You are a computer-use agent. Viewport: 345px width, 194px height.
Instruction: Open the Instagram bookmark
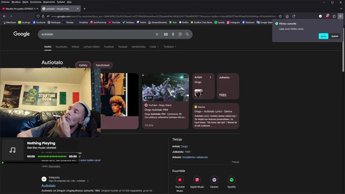233,22
